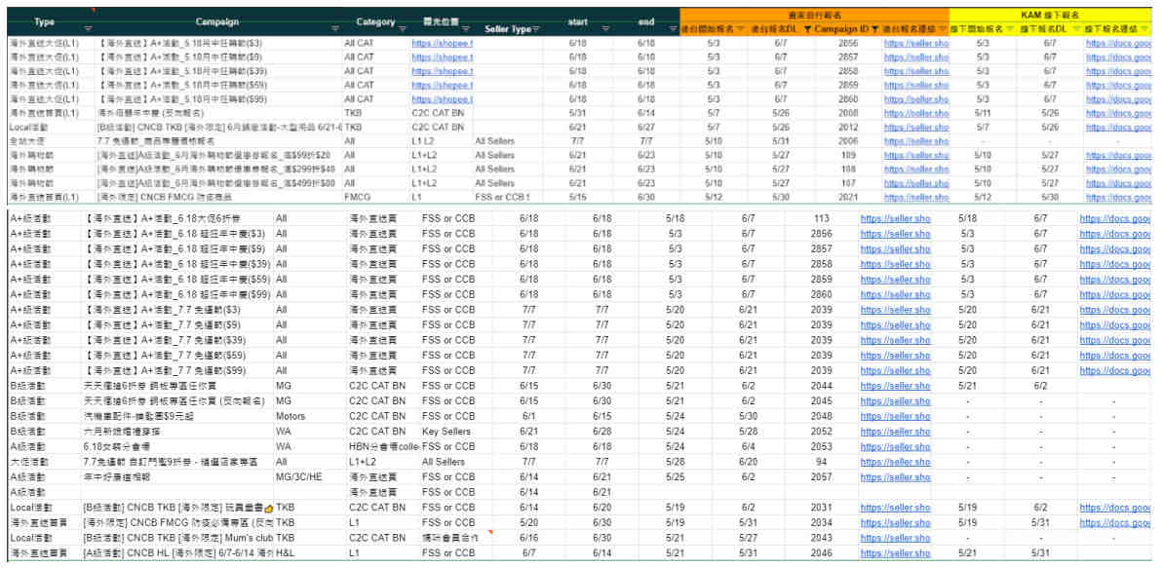Open the 線下報名DL column filter dropdown
1164x568 pixels.
[x=1076, y=29]
